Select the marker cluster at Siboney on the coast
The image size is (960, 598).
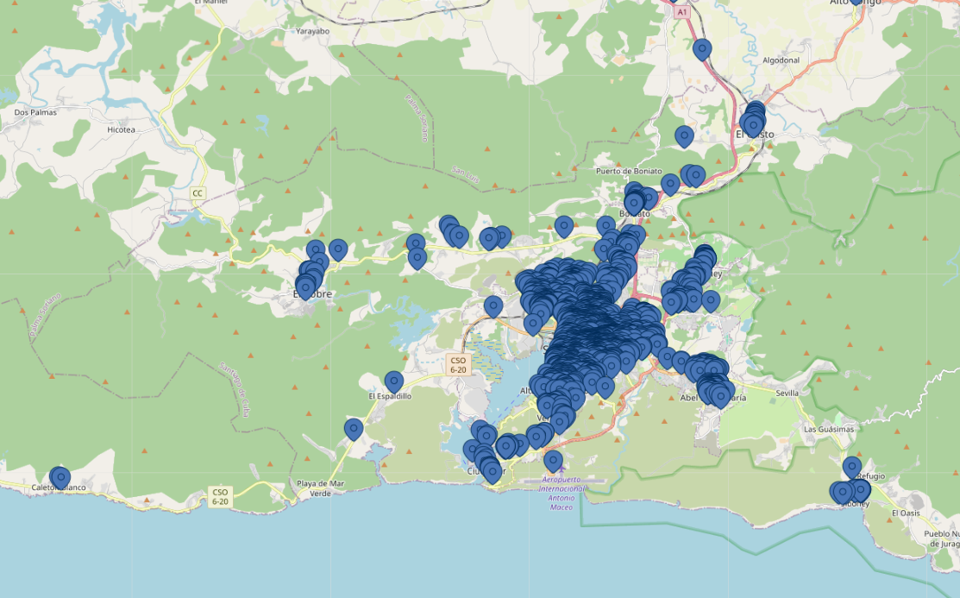point(849,491)
